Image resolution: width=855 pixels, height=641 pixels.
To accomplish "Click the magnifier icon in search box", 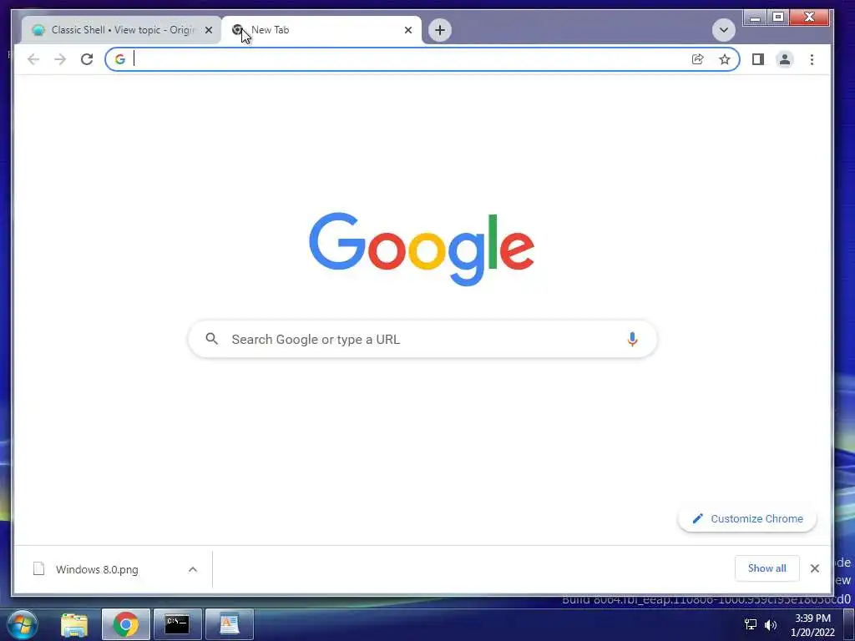I will [x=211, y=339].
